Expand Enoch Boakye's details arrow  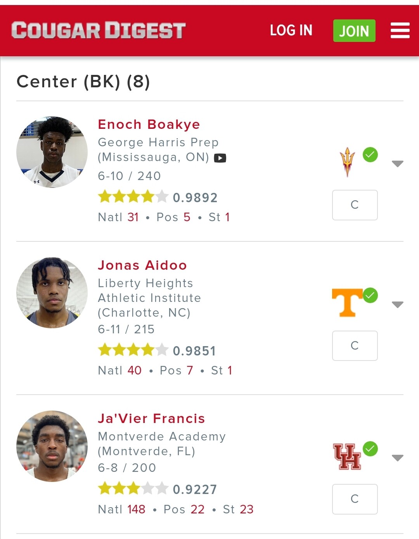tap(398, 164)
